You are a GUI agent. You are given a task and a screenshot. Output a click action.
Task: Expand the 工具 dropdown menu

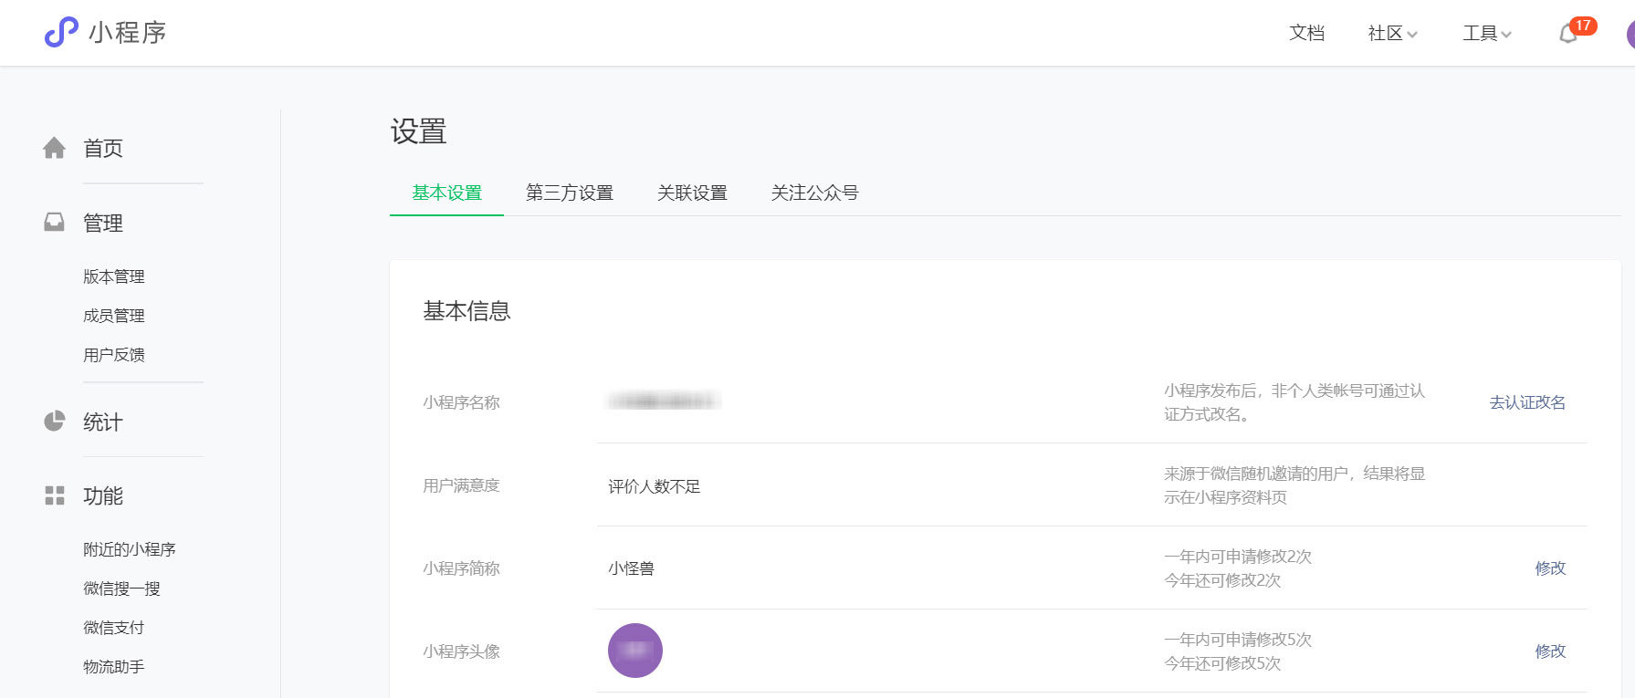(x=1486, y=34)
